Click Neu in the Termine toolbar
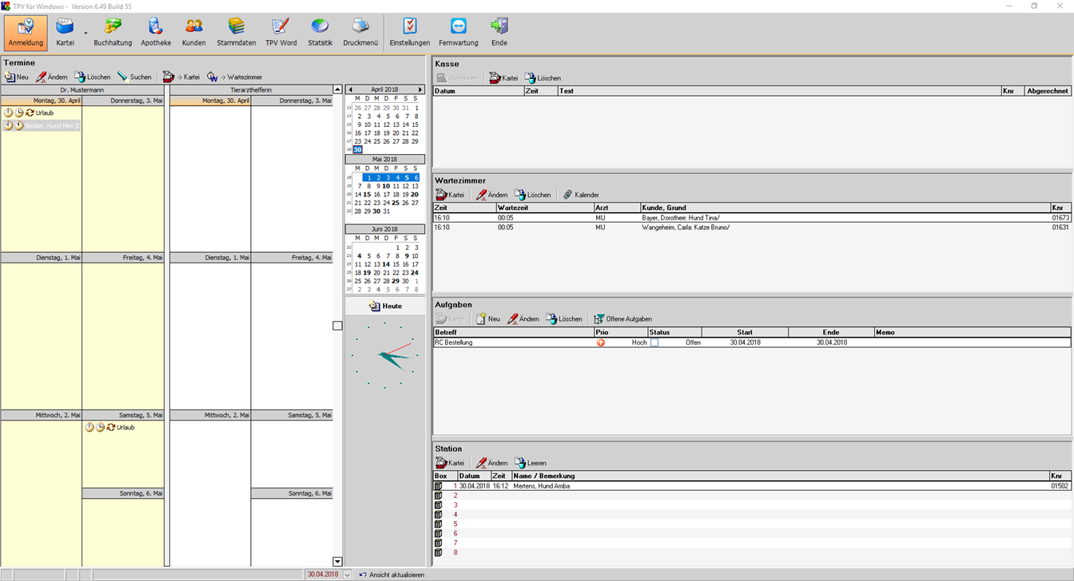Screen dimensions: 1074x581 click(17, 77)
